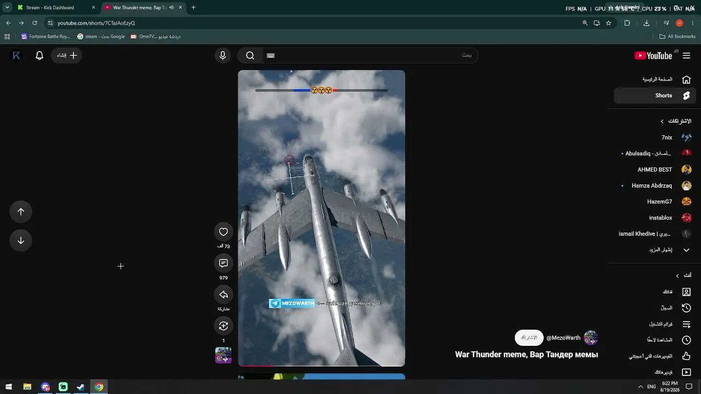Open the Watch Later clock icon
The height and width of the screenshot is (394, 701).
pyautogui.click(x=686, y=340)
